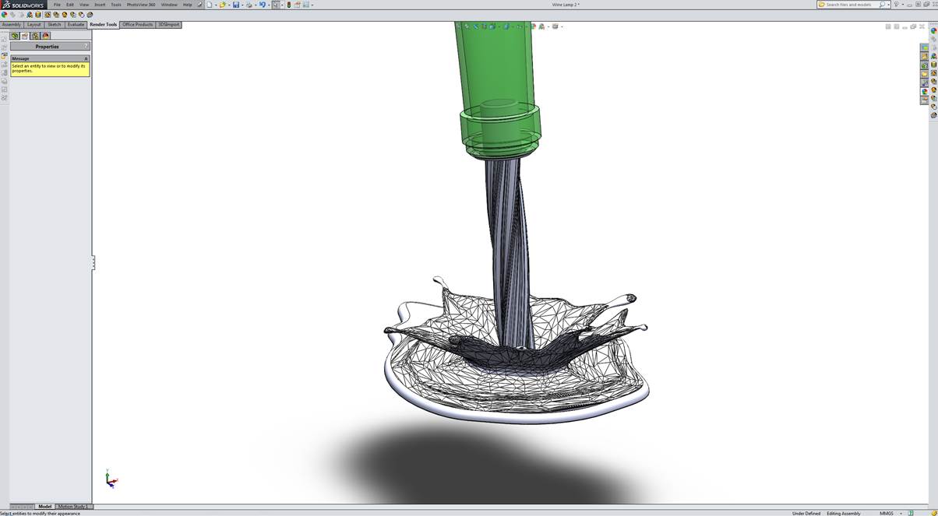Image resolution: width=938 pixels, height=516 pixels.
Task: Open the File menu
Action: tap(57, 5)
